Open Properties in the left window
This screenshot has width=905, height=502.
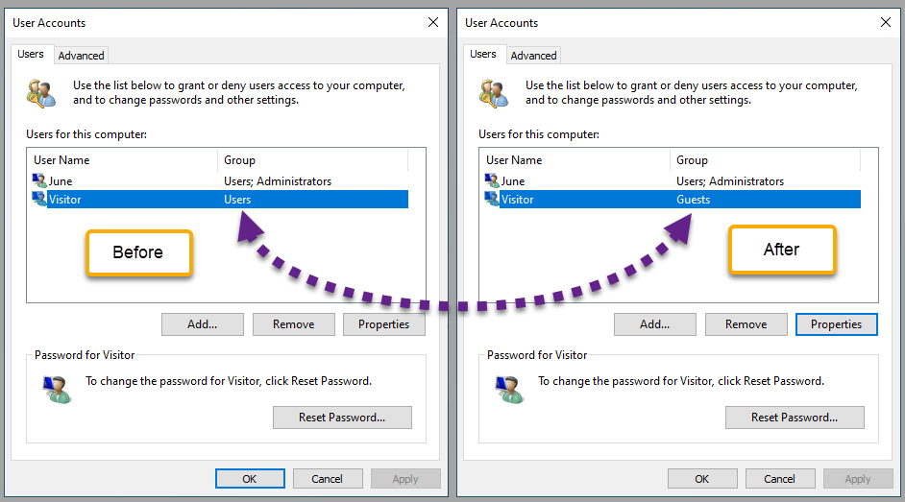coord(384,324)
